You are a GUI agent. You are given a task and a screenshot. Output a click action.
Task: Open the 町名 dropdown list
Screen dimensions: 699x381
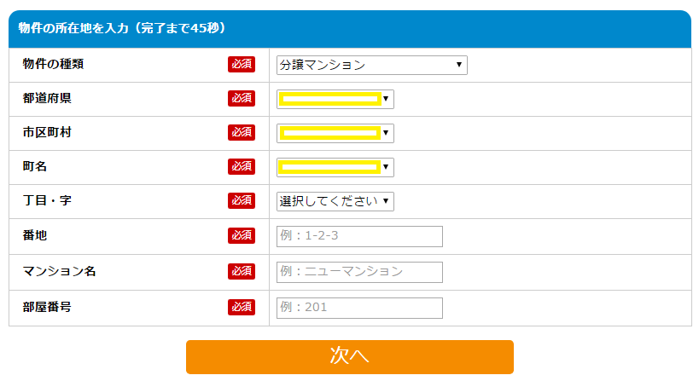(335, 167)
